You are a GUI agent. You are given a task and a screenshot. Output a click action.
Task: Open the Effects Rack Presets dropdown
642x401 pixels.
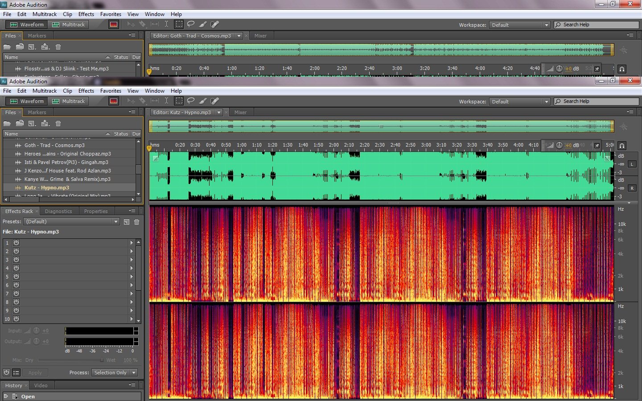pyautogui.click(x=72, y=221)
